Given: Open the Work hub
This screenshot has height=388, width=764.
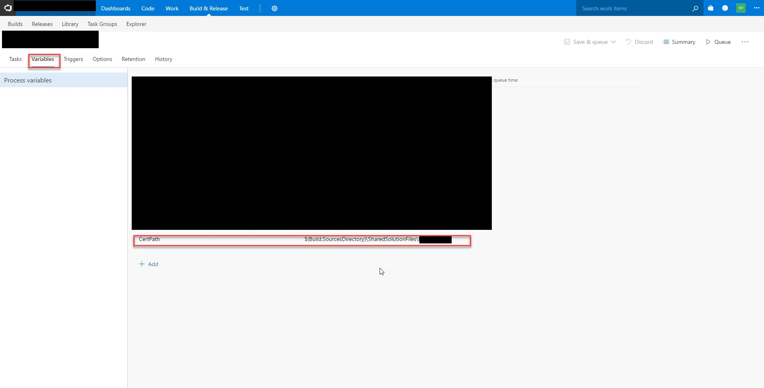Looking at the screenshot, I should (x=172, y=8).
